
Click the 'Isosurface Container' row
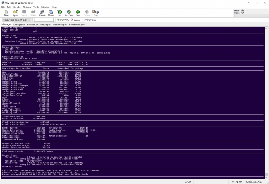click(42, 93)
